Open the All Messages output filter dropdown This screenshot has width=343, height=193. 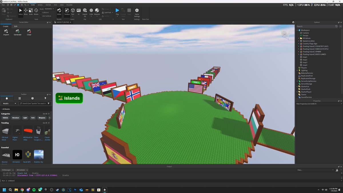click(8, 170)
